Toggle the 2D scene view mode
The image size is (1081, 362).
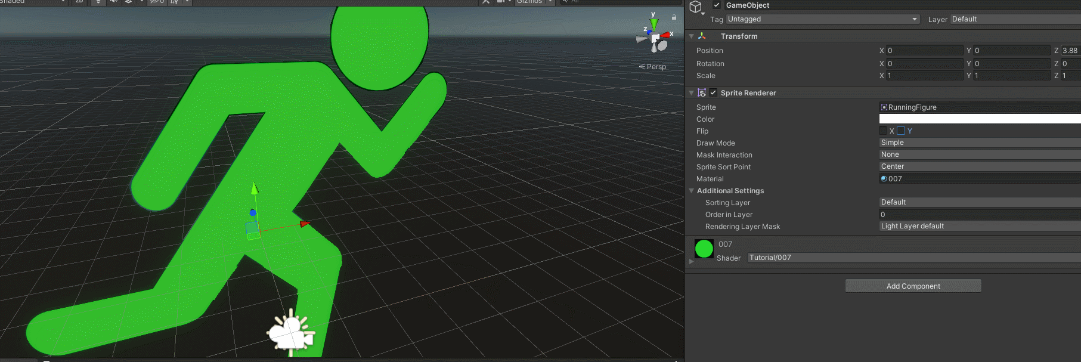coord(79,2)
